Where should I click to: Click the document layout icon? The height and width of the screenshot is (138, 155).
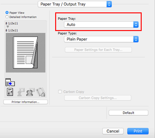10,92
